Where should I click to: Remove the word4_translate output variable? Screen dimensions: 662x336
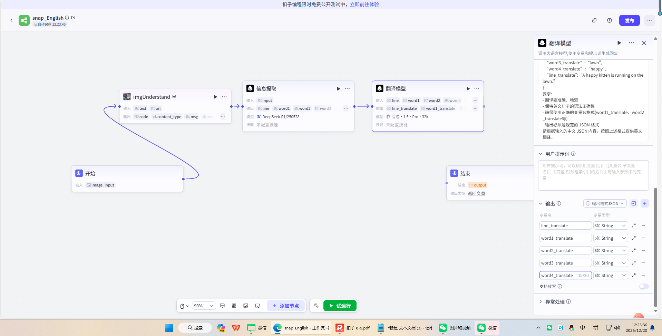643,275
